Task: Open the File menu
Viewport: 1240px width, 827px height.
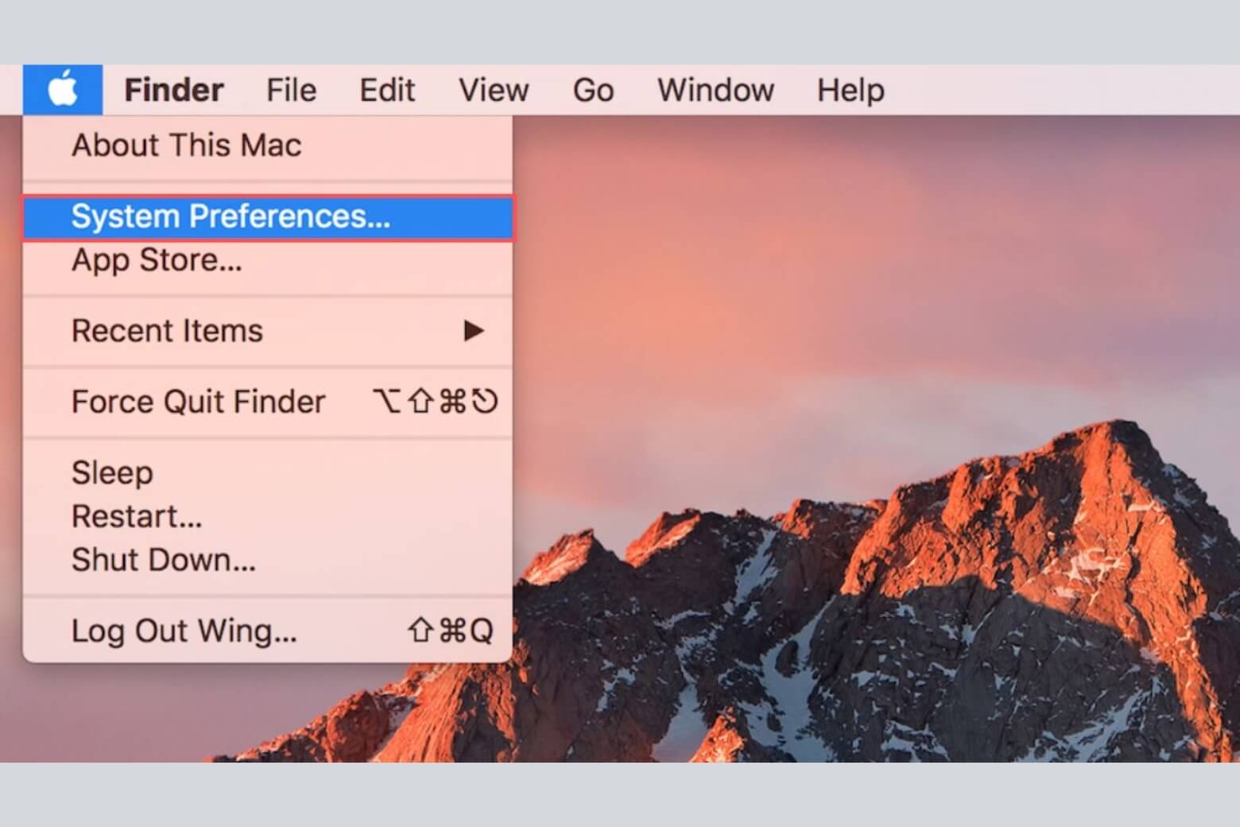Action: pos(290,89)
